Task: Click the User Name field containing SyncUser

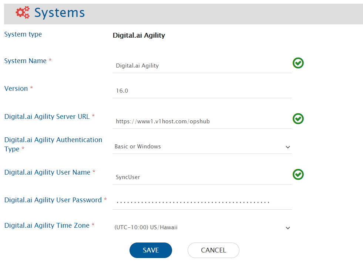Action: click(202, 177)
